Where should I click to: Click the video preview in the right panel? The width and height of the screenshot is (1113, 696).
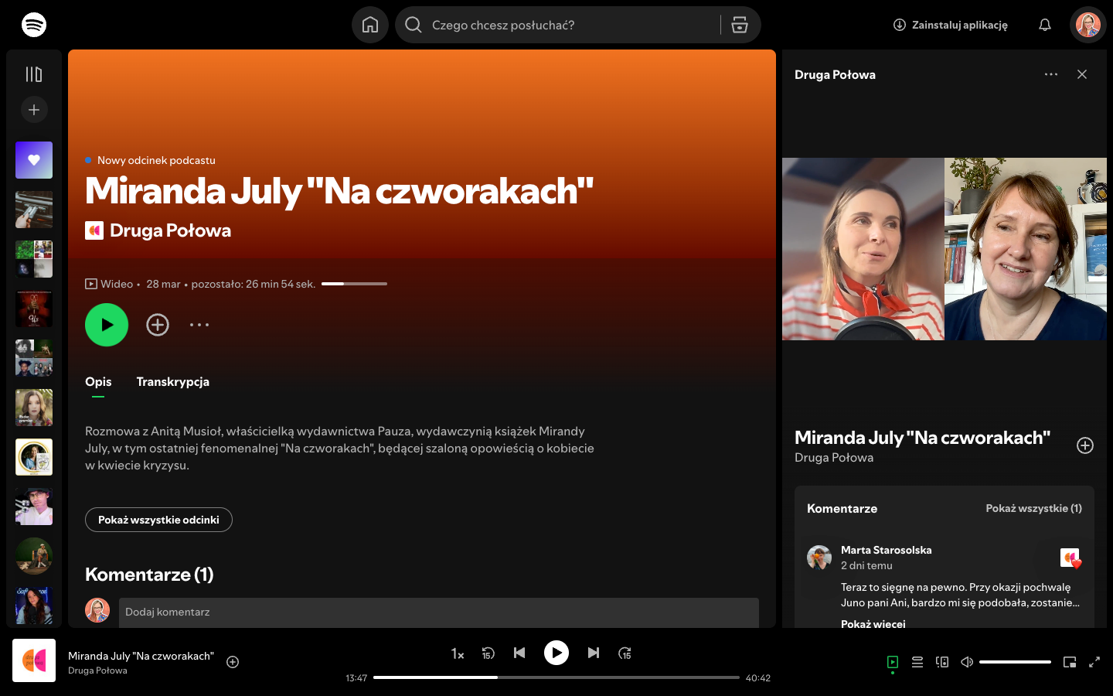(945, 249)
